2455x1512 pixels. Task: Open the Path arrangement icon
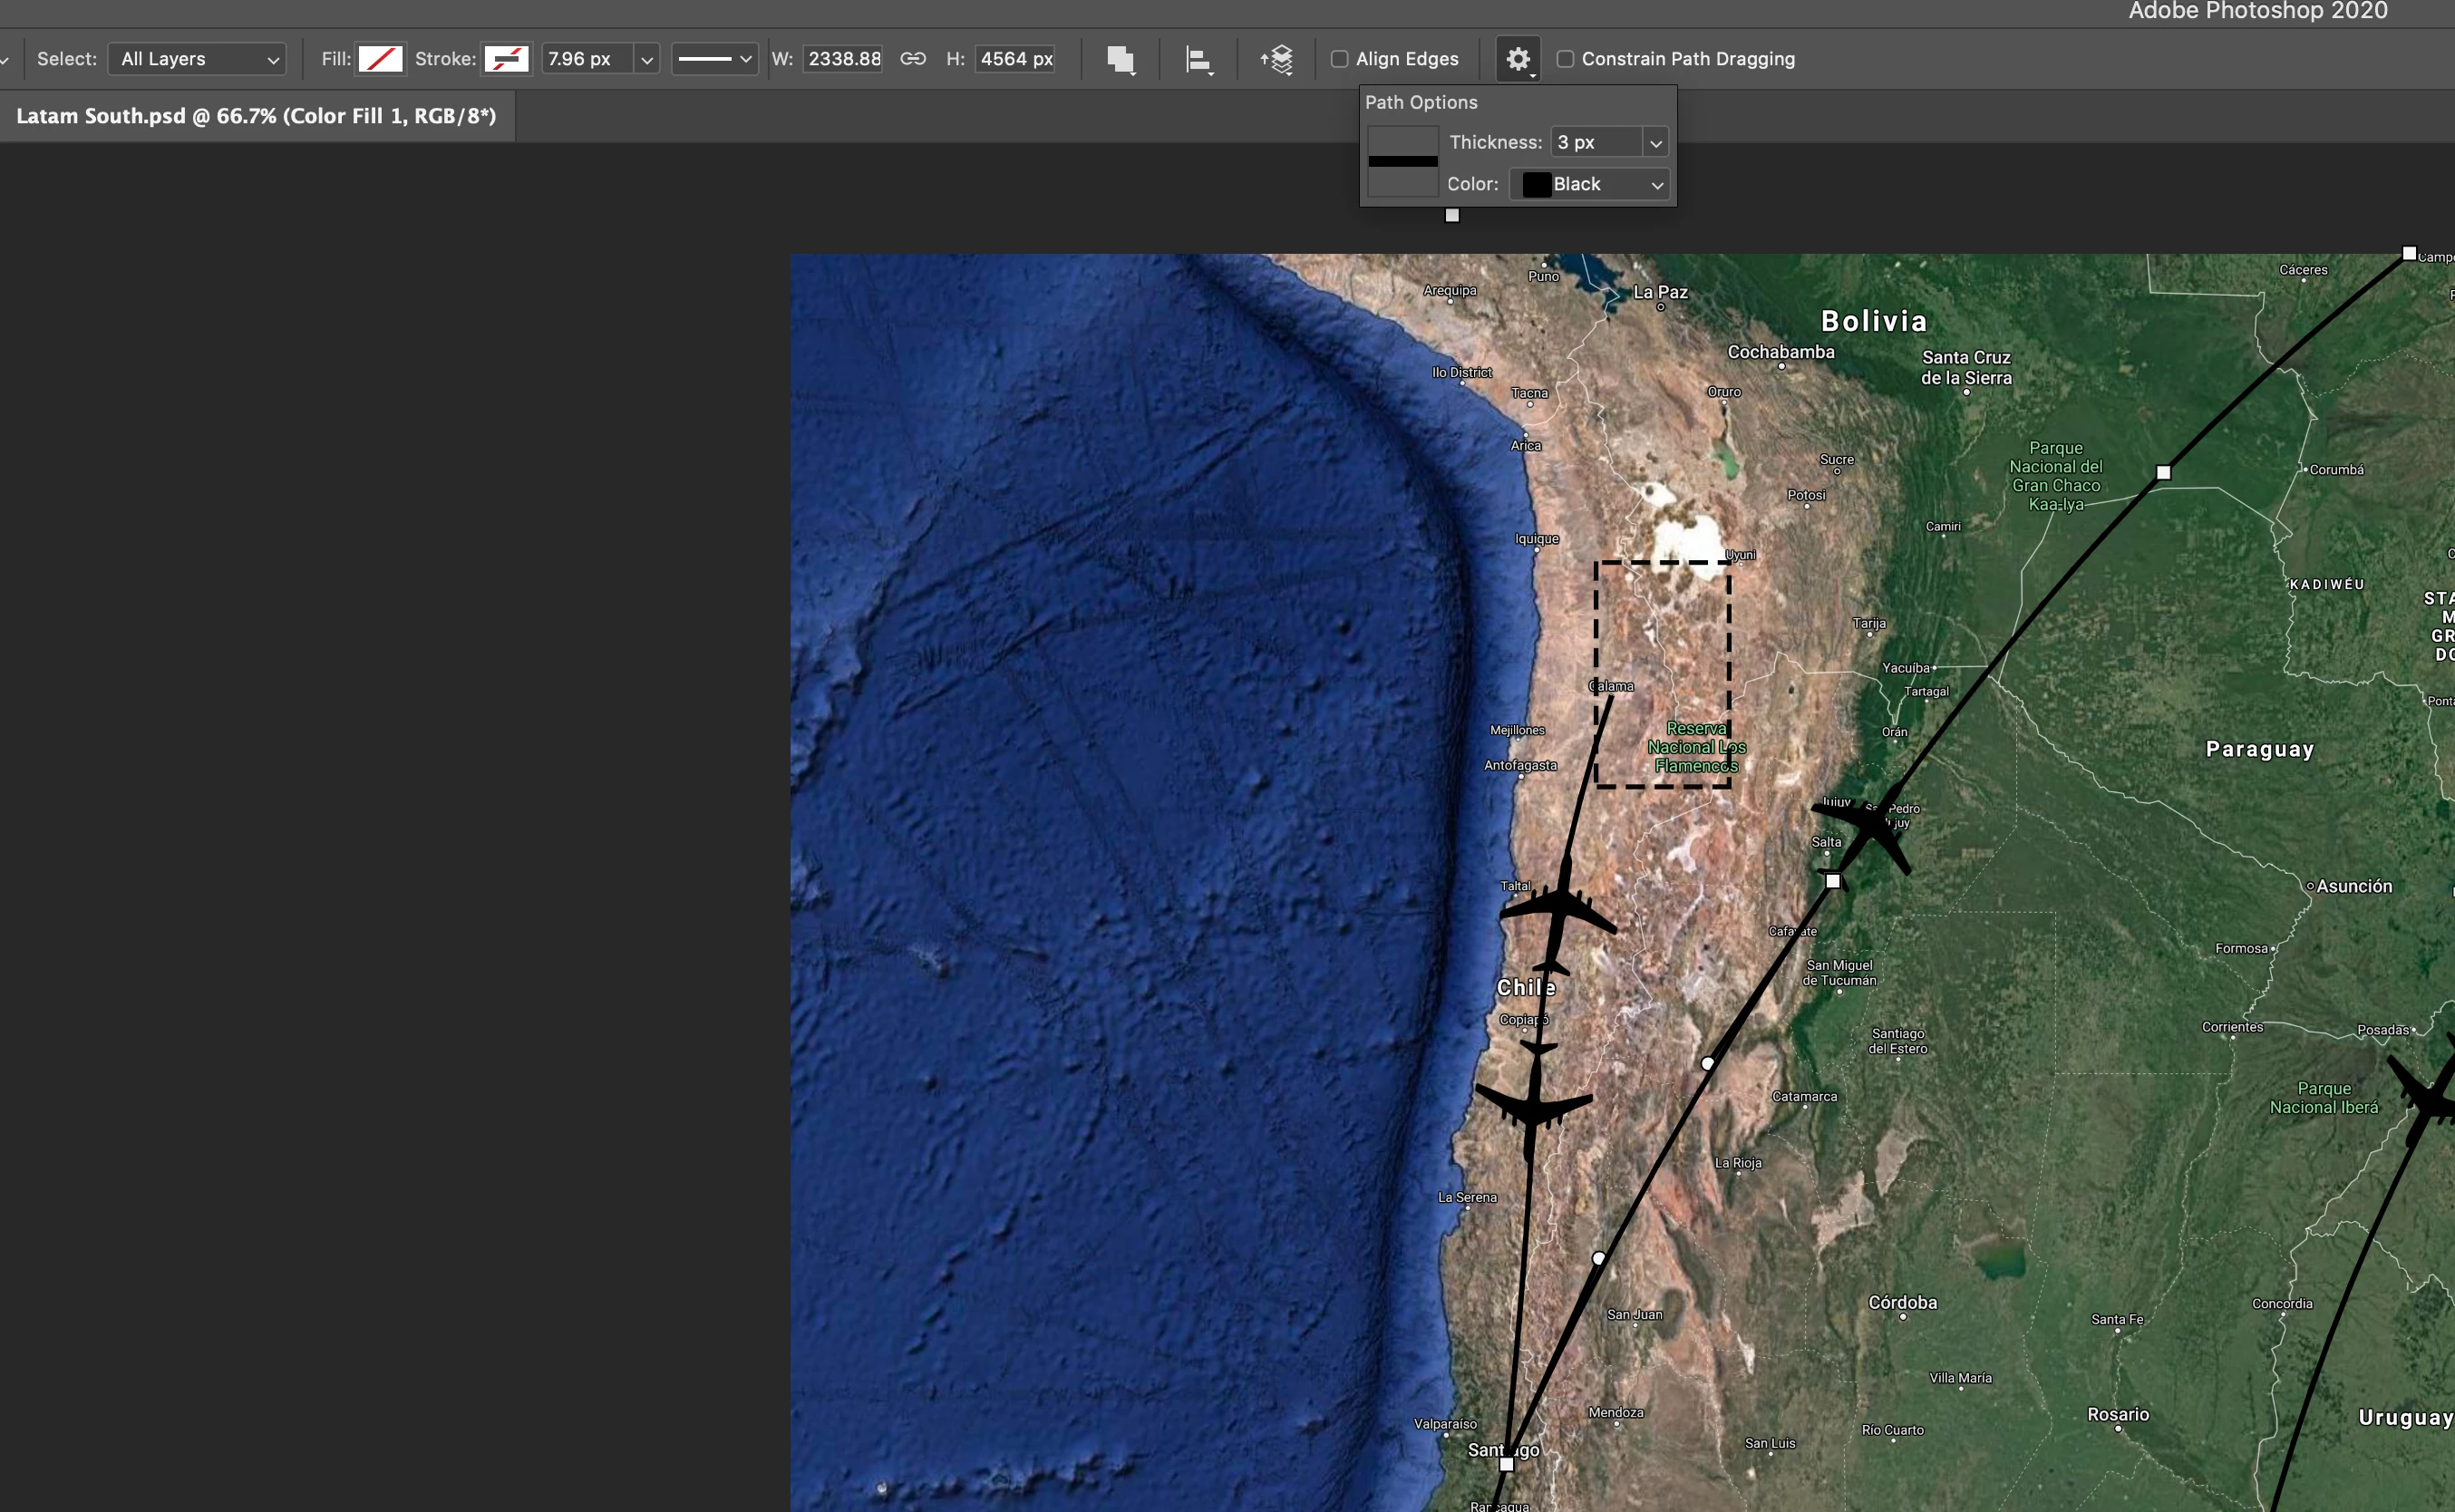[1278, 60]
